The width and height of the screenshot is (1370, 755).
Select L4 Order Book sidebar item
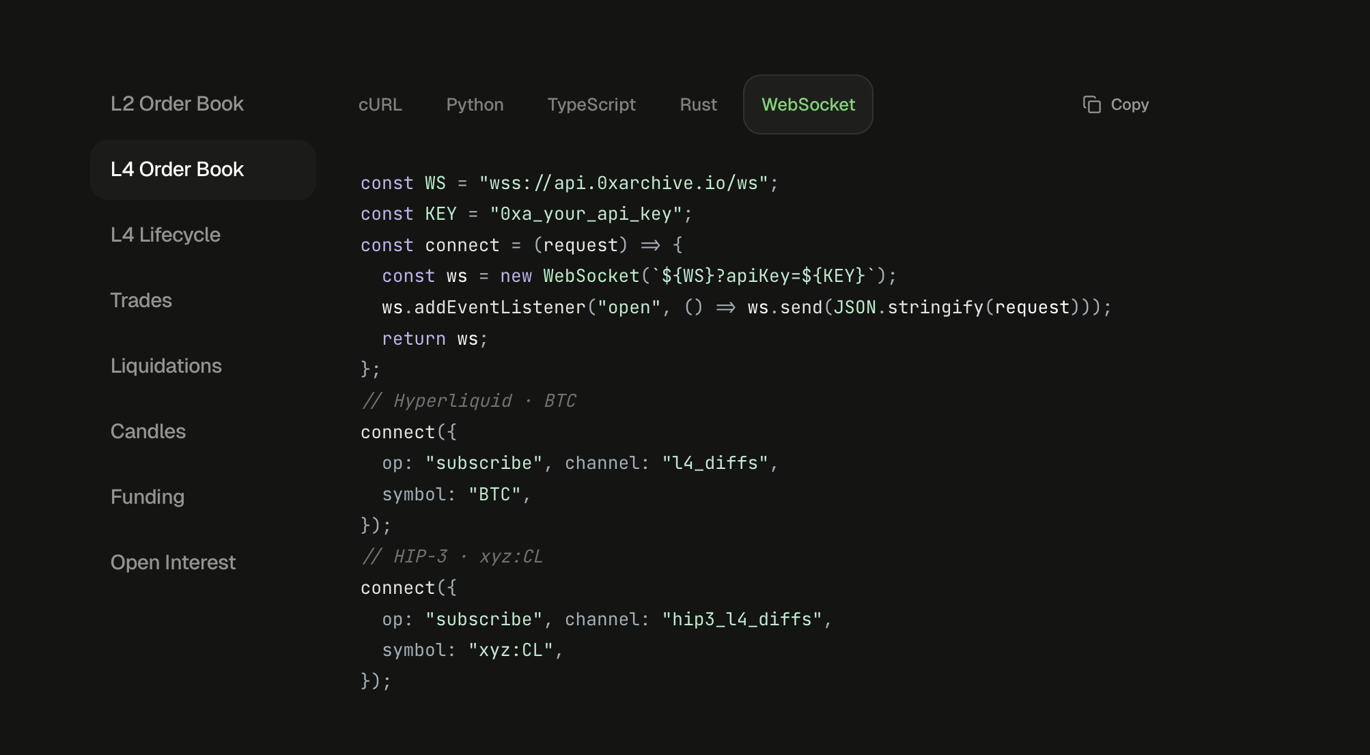coord(177,169)
